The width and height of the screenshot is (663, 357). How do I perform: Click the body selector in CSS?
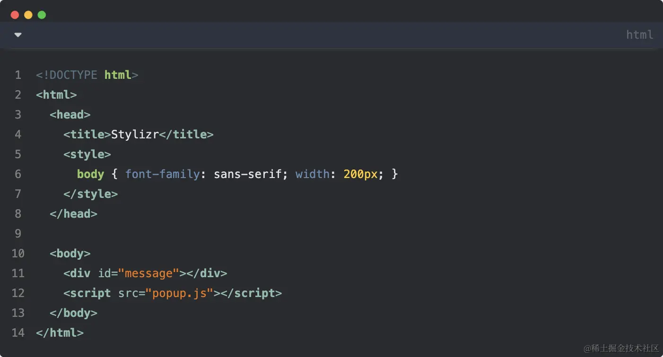point(90,174)
